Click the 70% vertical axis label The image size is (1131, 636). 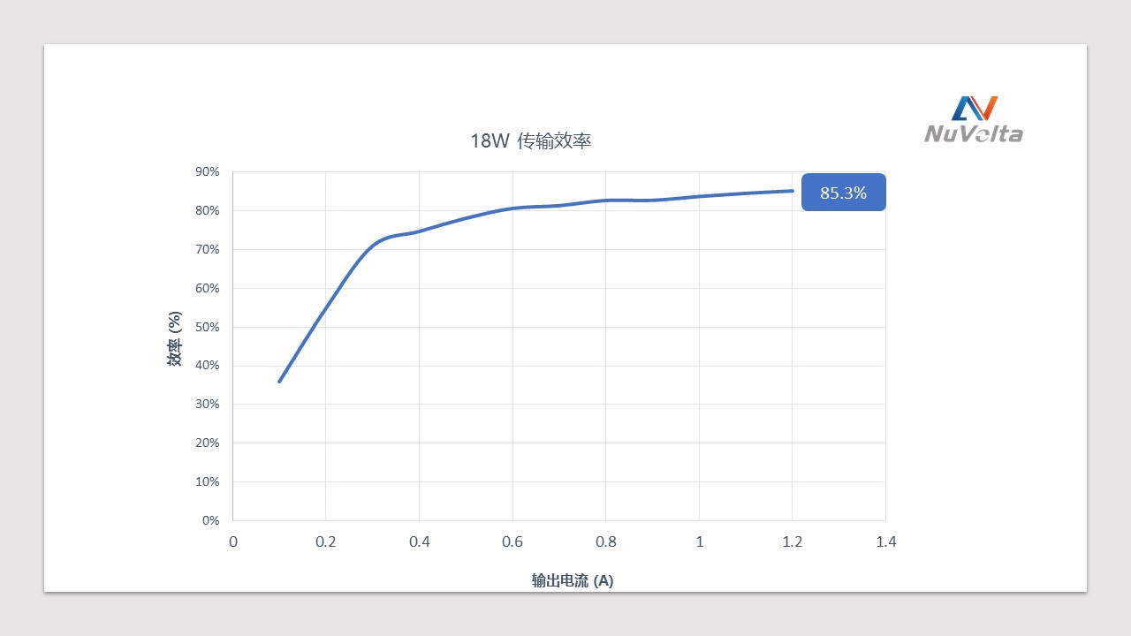click(x=208, y=249)
